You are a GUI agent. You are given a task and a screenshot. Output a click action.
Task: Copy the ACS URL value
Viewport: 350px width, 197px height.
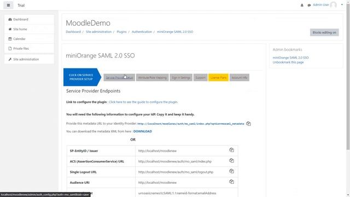point(231,160)
